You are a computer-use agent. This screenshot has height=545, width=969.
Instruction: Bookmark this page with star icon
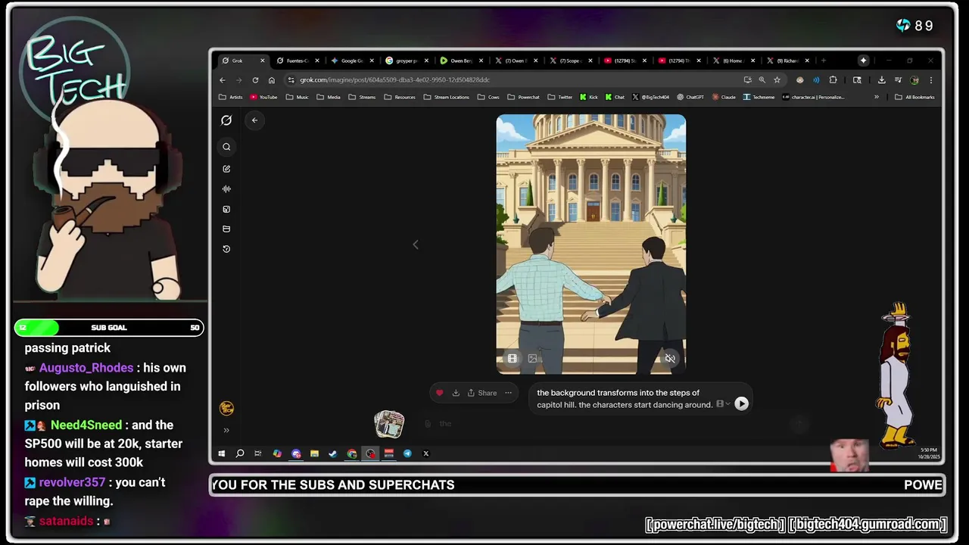click(777, 80)
